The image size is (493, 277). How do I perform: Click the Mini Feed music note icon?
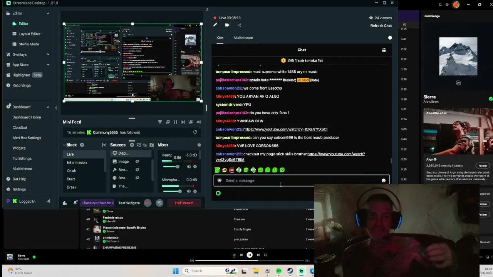click(168, 122)
